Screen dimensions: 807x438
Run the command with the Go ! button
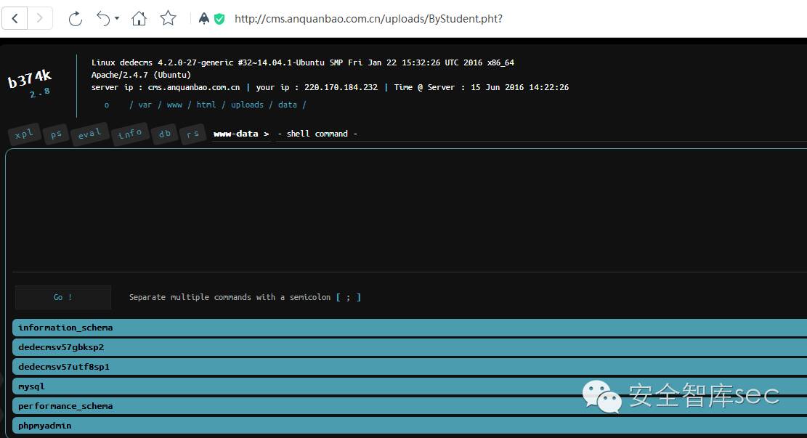coord(62,297)
